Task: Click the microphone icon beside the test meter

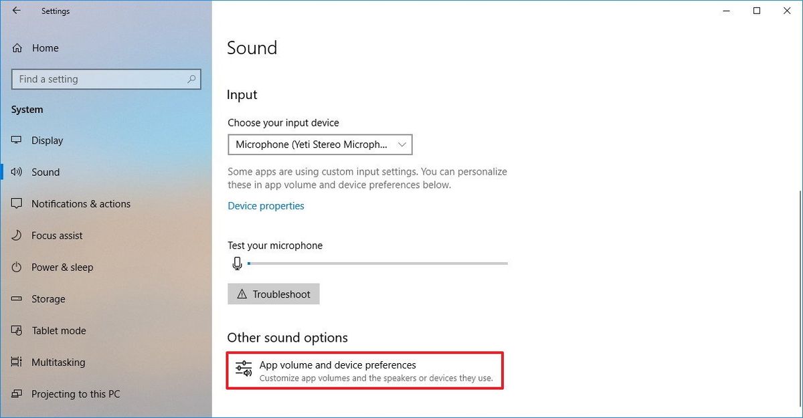Action: pyautogui.click(x=238, y=264)
